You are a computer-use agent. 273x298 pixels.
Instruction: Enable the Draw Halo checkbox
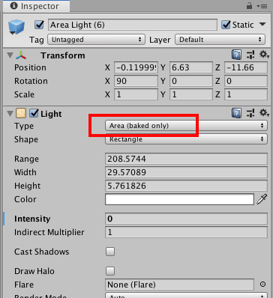[x=110, y=271]
